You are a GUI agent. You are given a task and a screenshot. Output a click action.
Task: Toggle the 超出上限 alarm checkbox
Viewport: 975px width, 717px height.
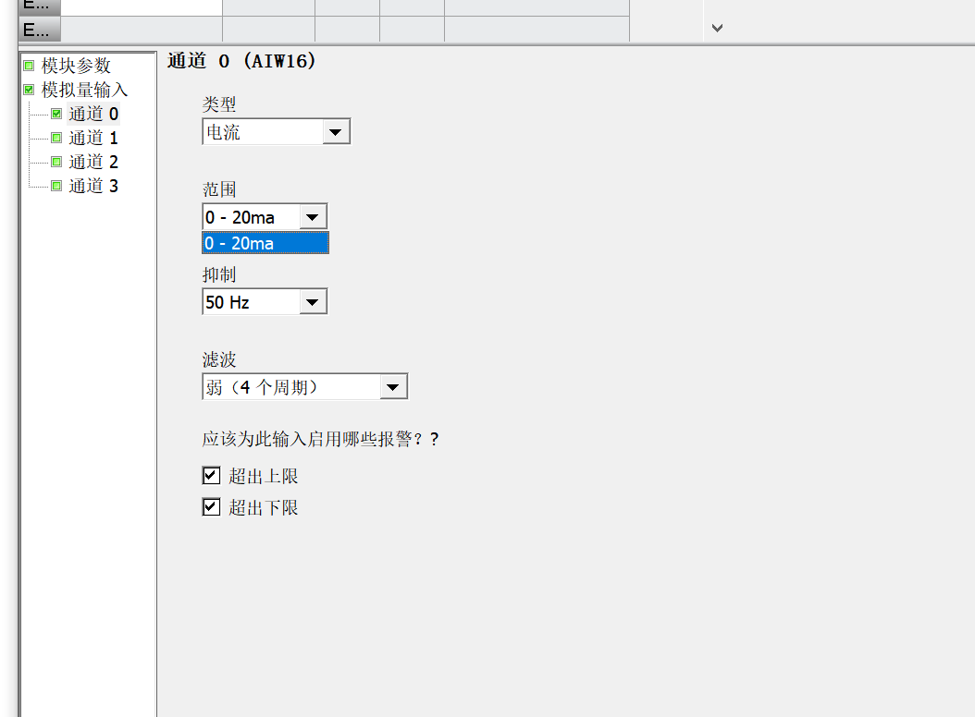[x=212, y=476]
